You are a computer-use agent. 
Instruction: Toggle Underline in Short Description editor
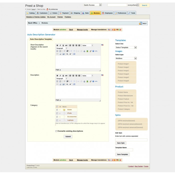pyautogui.click(x=63, y=45)
